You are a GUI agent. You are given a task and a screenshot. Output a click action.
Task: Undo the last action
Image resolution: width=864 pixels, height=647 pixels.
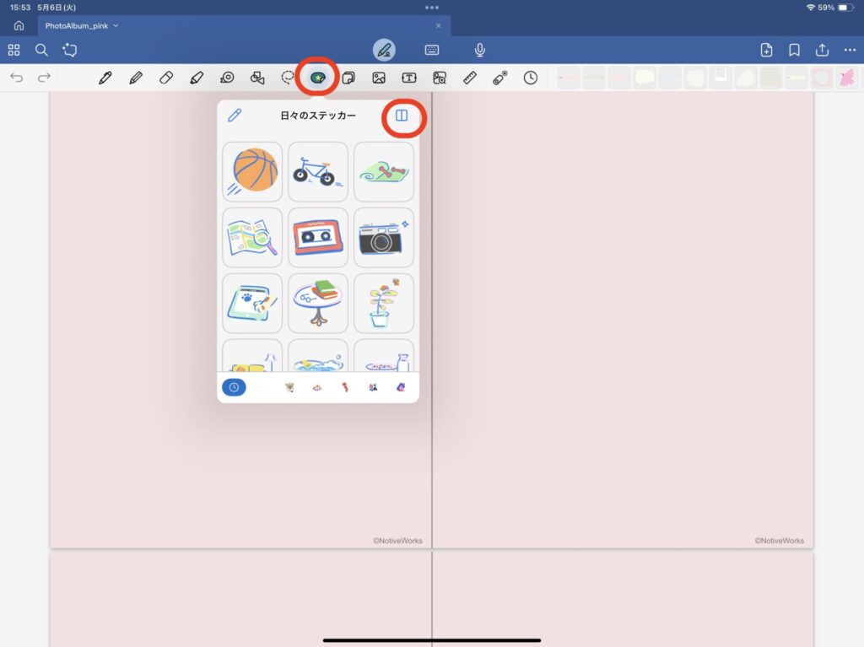tap(17, 78)
